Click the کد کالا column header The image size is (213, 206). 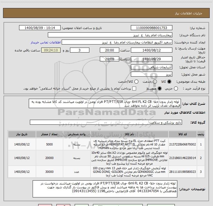[183, 134]
